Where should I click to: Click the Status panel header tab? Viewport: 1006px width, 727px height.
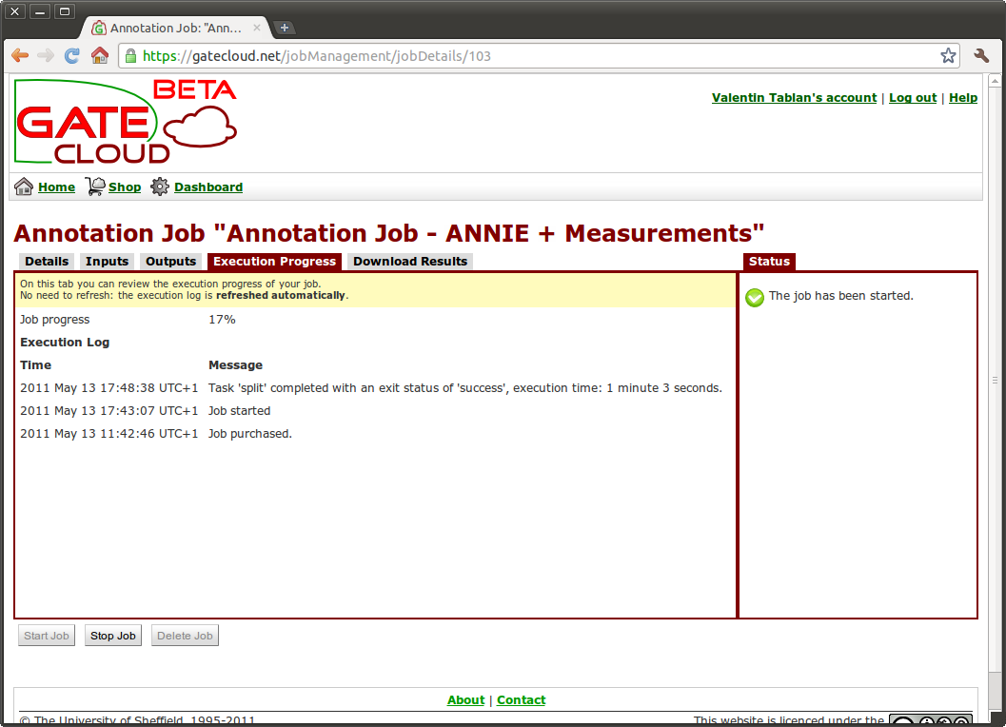pyautogui.click(x=769, y=261)
